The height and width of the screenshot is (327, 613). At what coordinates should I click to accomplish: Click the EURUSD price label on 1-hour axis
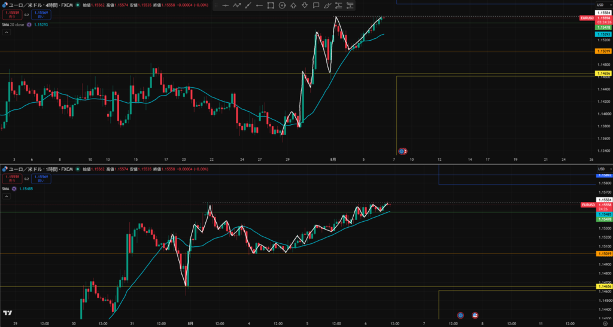(x=588, y=205)
